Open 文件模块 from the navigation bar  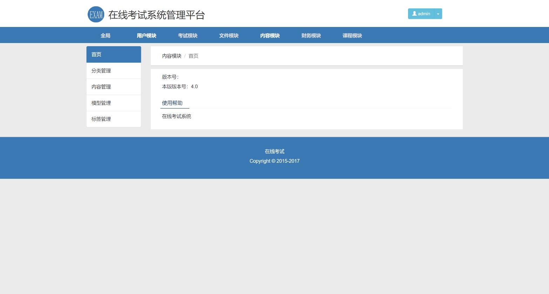pyautogui.click(x=229, y=35)
